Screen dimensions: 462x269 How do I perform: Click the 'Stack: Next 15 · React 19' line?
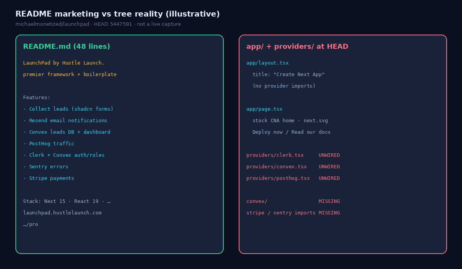coord(67,201)
